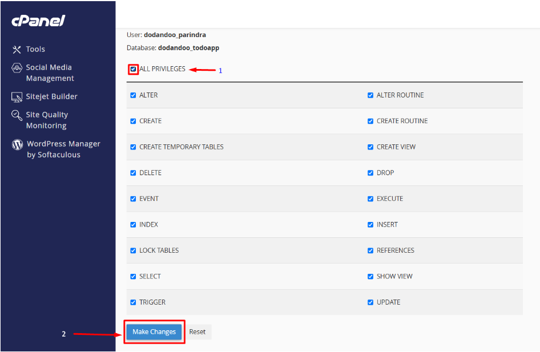Screen dimensions: 540x352
Task: Uncheck the LOCK TABLES checkbox
Action: tap(134, 250)
